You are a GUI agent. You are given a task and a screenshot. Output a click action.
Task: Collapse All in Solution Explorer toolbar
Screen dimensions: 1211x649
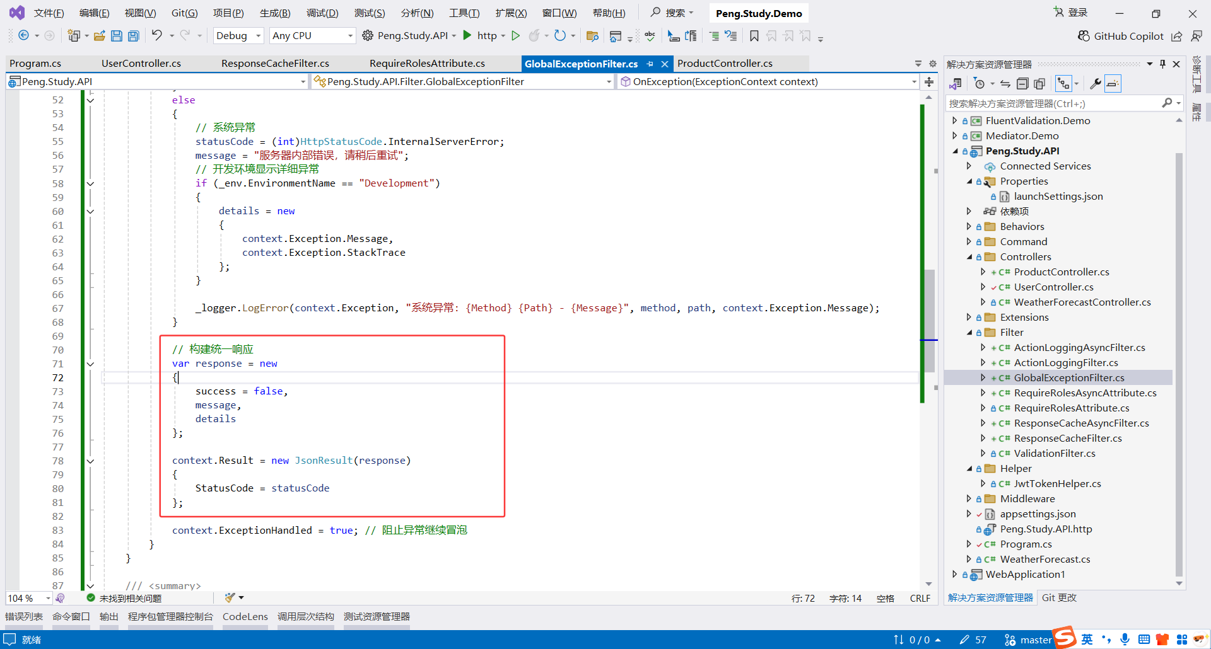pyautogui.click(x=1022, y=84)
